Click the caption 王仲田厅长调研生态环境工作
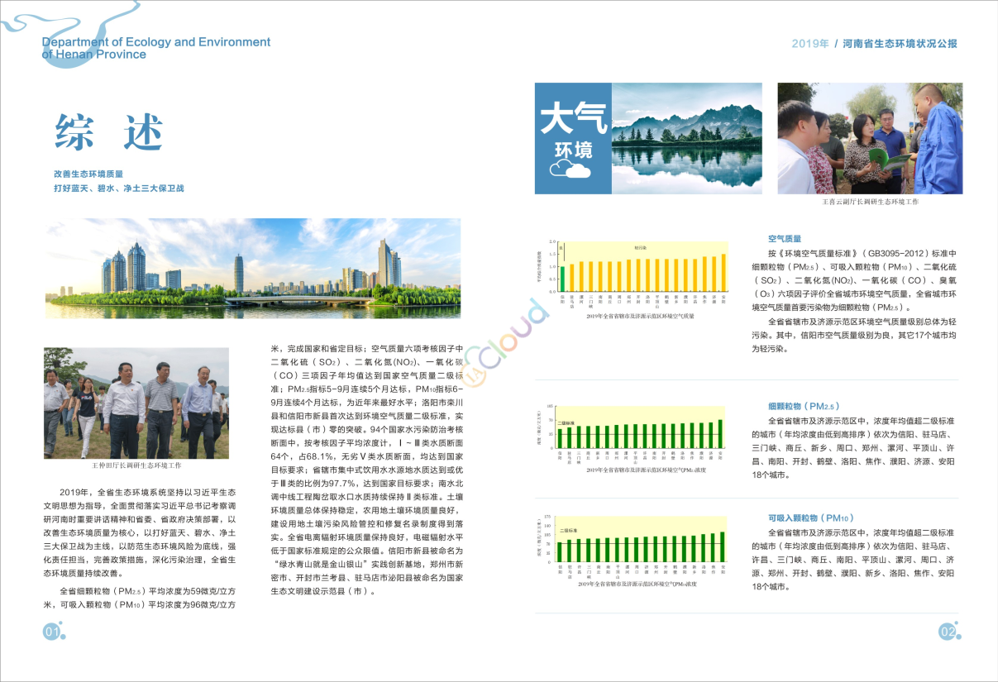998x682 pixels. click(x=136, y=466)
